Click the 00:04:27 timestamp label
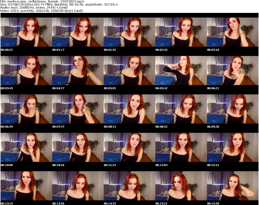Screen dimensions: 259x205 (x=58, y=88)
